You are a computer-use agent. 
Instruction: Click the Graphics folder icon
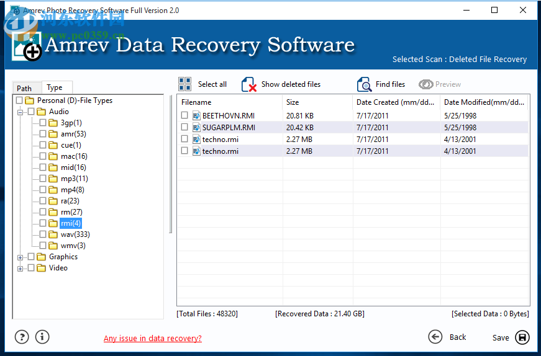click(42, 257)
